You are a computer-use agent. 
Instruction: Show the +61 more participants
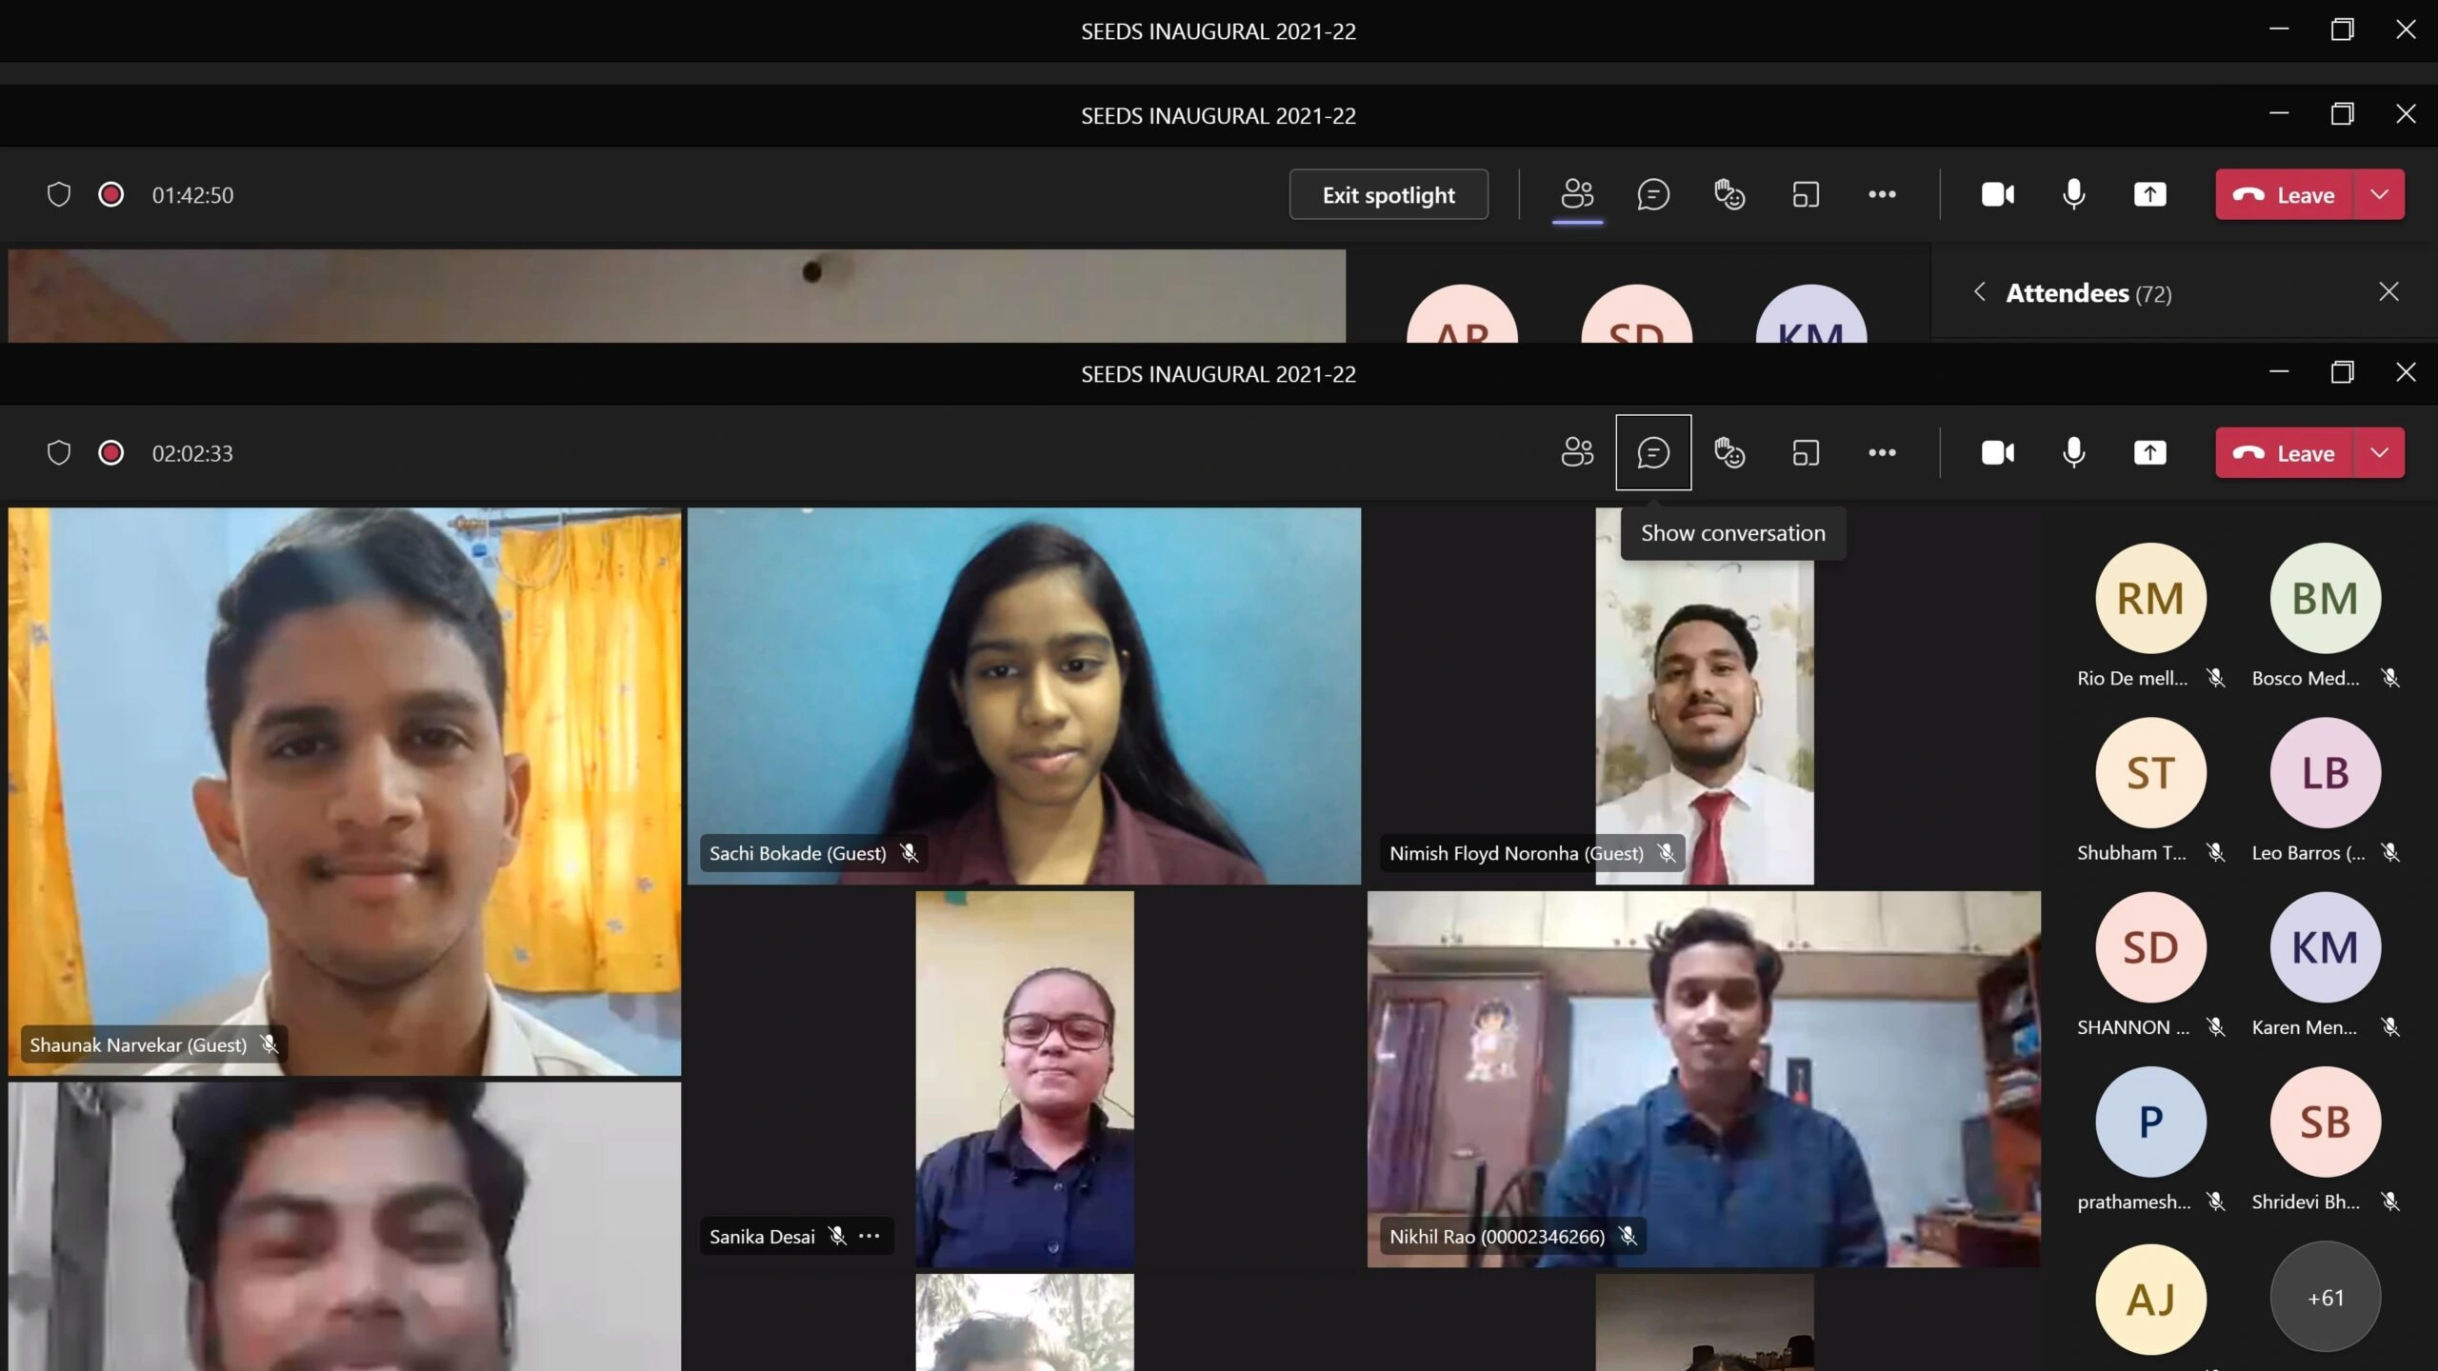tap(2325, 1297)
